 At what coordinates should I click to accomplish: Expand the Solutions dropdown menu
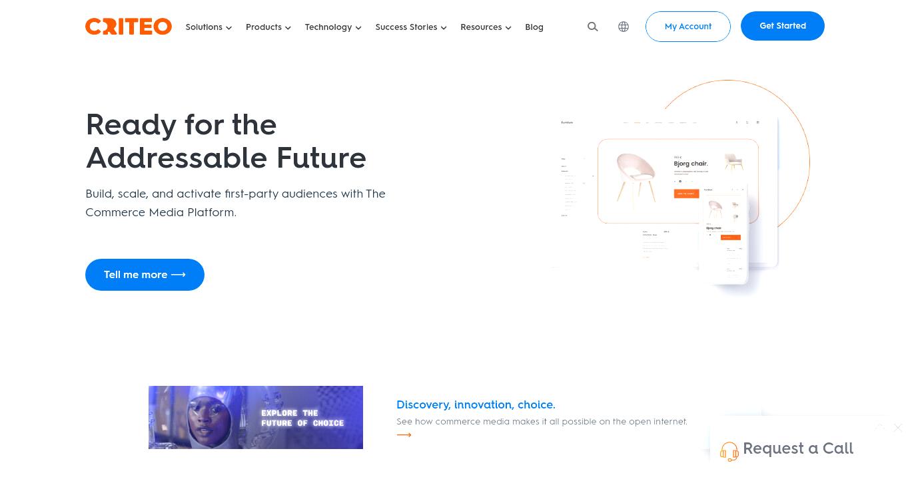click(209, 27)
